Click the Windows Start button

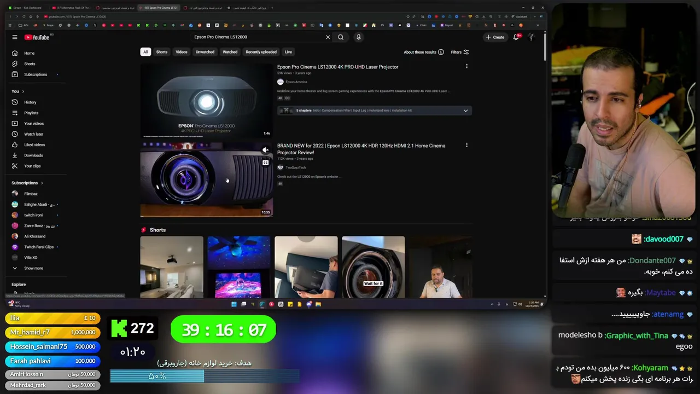tap(234, 304)
